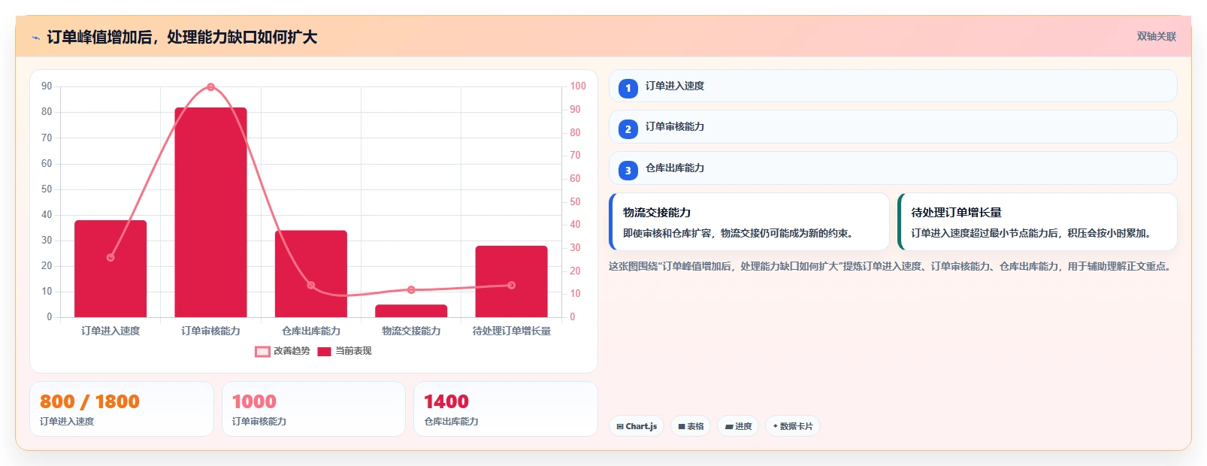Open the 物流交接能力 card
The image size is (1207, 466).
(x=749, y=222)
